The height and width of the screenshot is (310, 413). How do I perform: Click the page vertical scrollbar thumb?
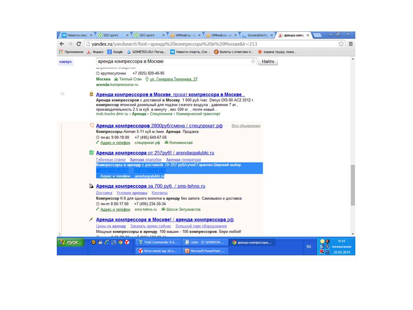click(353, 185)
